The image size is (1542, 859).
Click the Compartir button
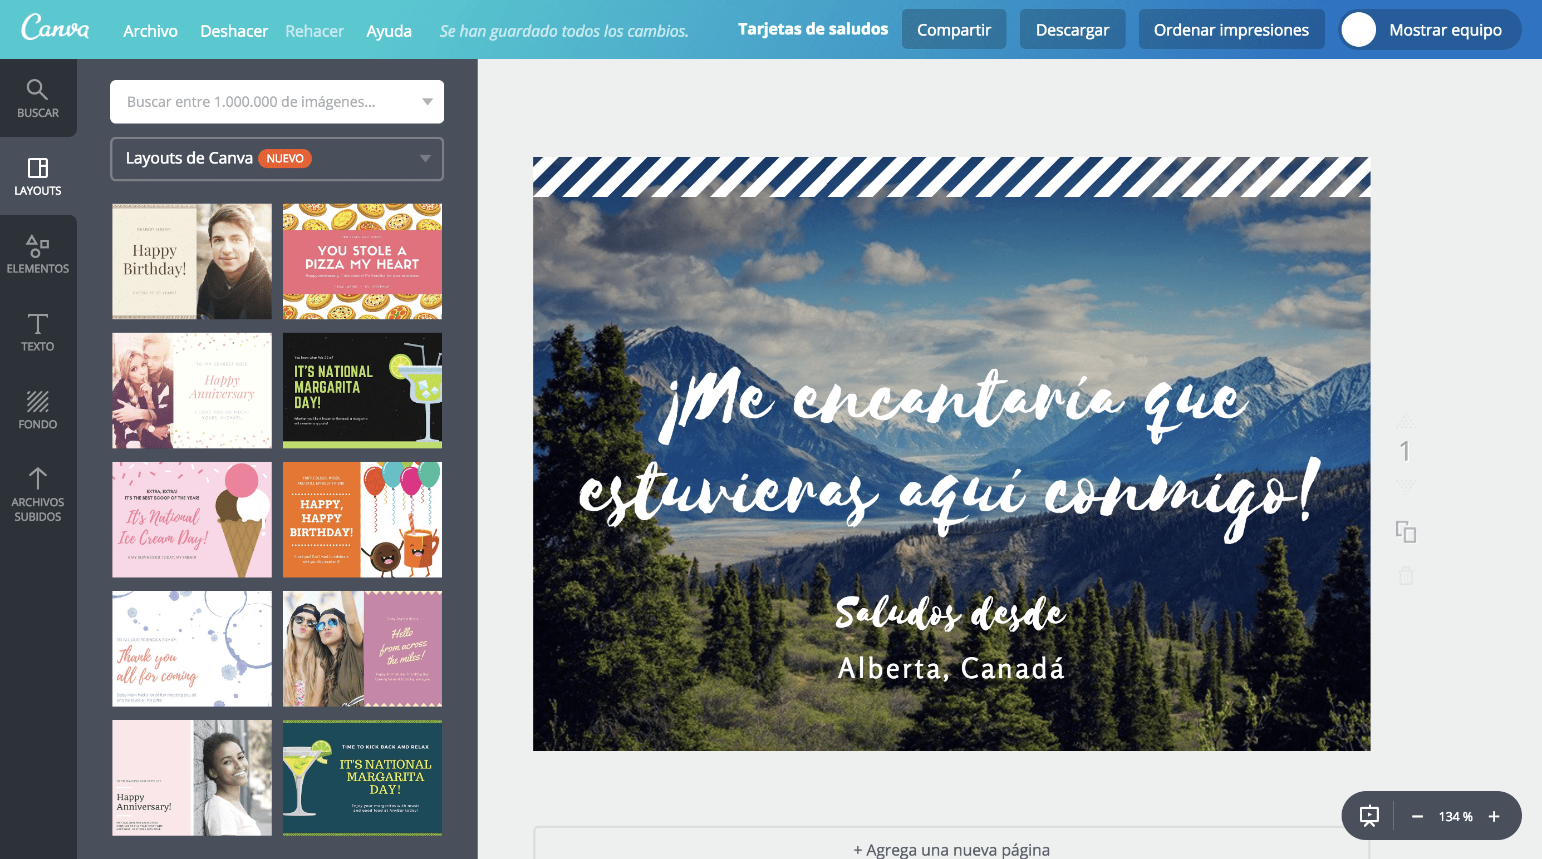tap(954, 29)
